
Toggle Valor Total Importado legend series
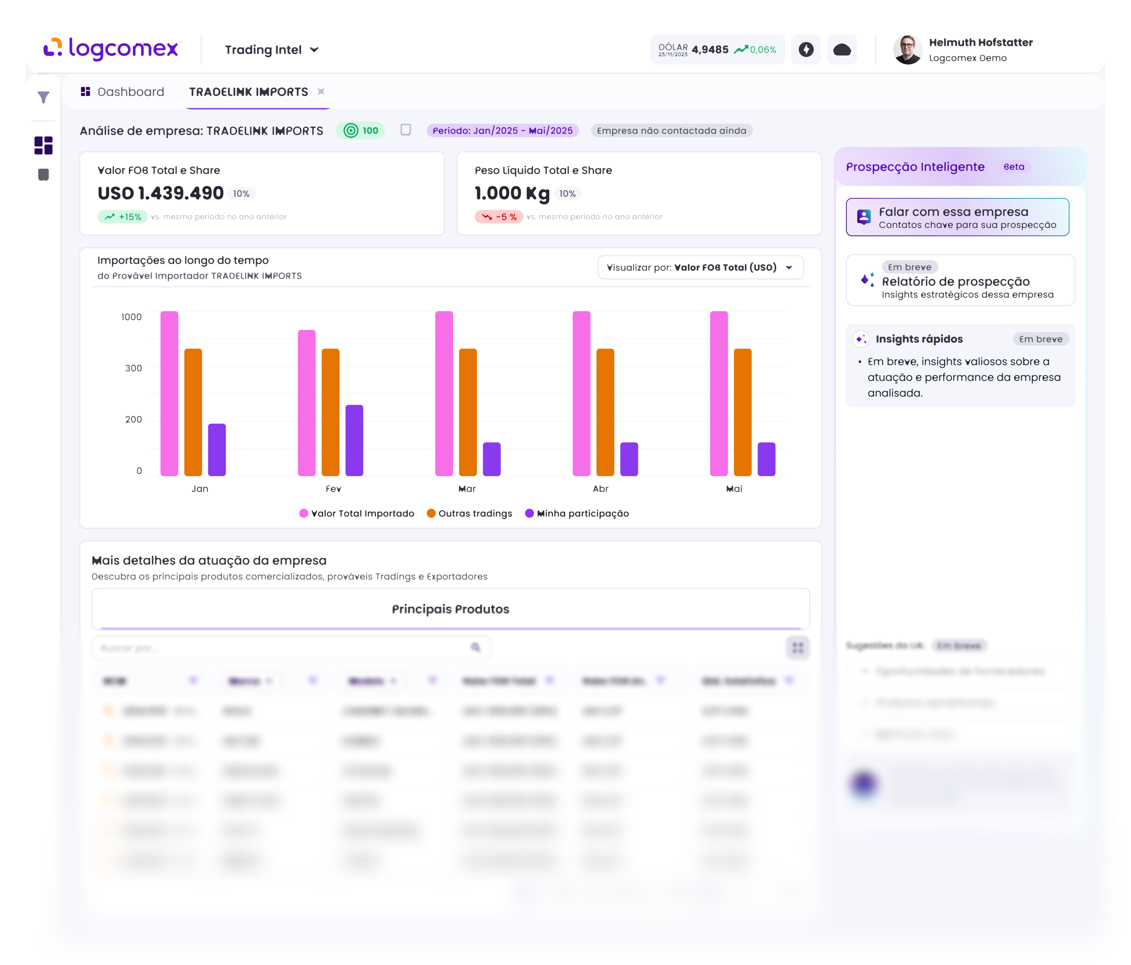(357, 513)
